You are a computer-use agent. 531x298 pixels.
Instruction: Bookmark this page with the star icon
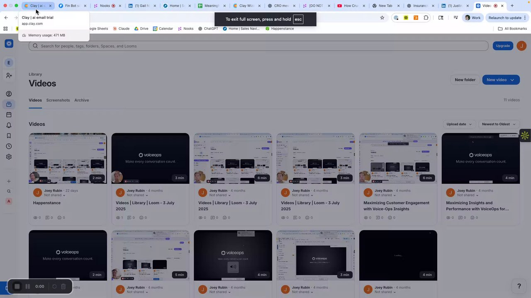(x=382, y=18)
